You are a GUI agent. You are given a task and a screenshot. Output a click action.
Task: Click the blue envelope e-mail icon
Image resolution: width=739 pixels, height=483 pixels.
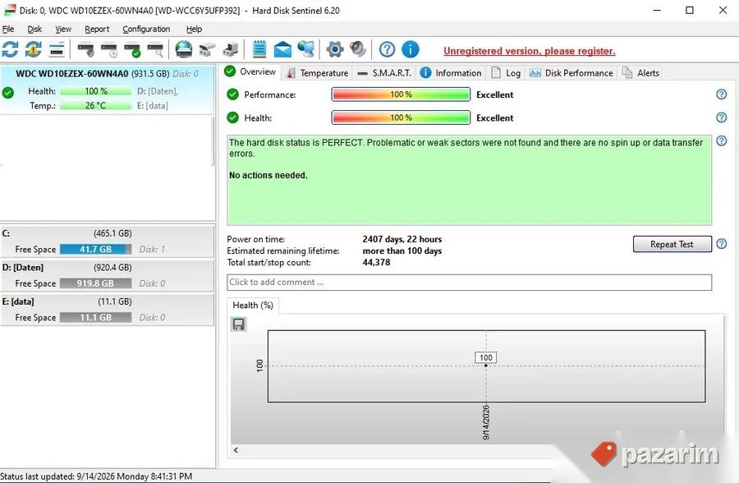pos(282,49)
